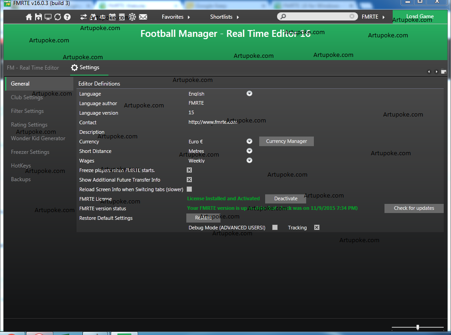Adjust the zoom slider handle at bottom
451x335 pixels.
click(x=418, y=327)
